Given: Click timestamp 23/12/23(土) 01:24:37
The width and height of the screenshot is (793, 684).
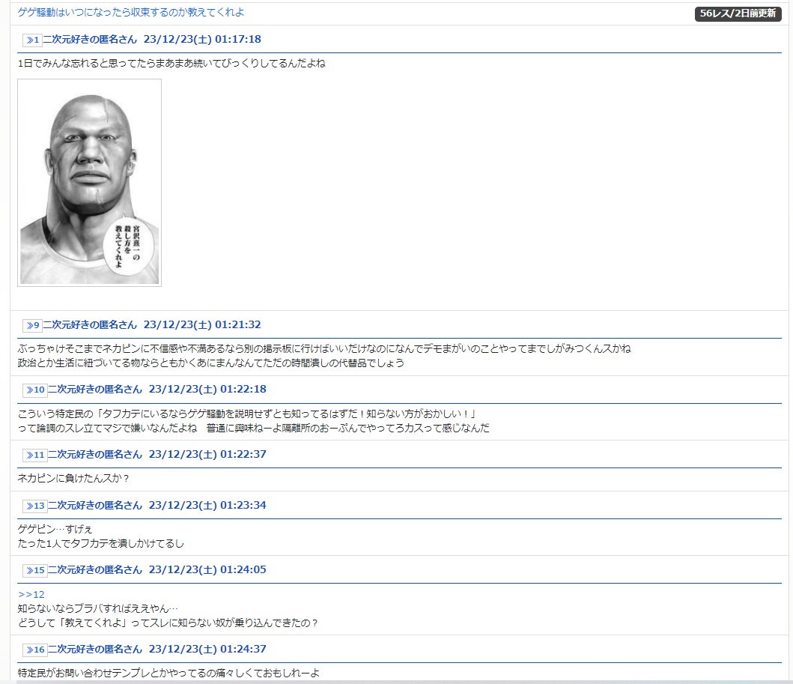Looking at the screenshot, I should click(x=207, y=649).
